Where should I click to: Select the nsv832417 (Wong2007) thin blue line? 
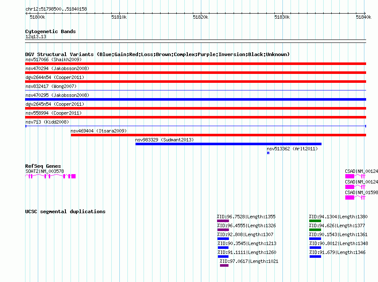195,90
